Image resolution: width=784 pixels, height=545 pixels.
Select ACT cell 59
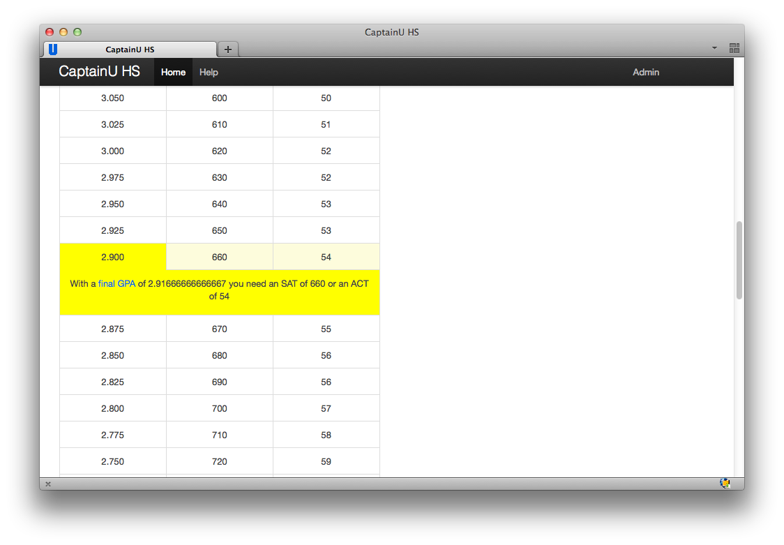(x=326, y=461)
